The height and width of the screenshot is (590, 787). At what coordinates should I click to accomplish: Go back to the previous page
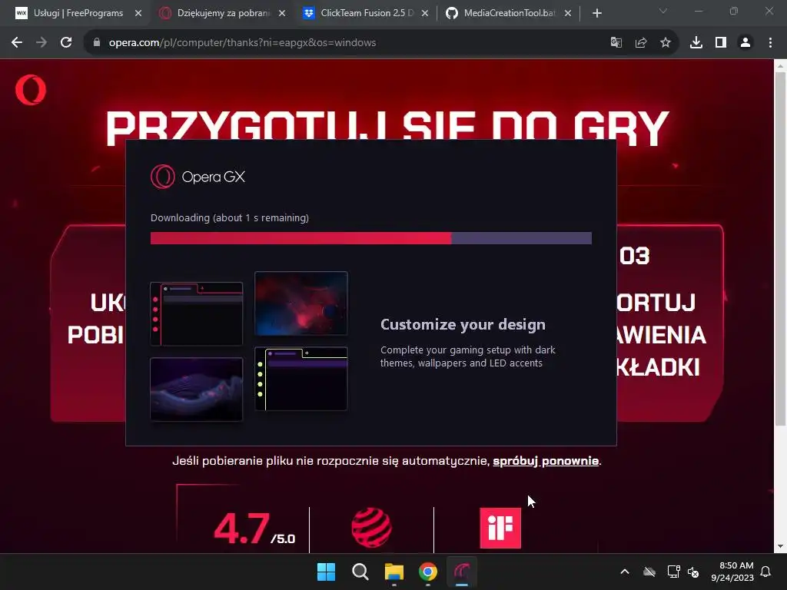coord(17,43)
